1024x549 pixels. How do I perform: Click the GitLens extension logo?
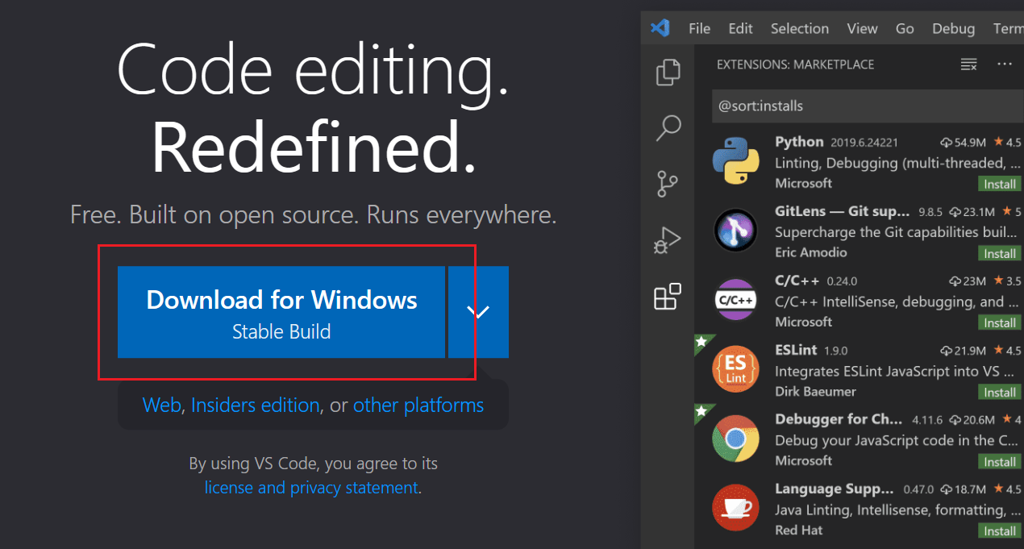coord(735,231)
